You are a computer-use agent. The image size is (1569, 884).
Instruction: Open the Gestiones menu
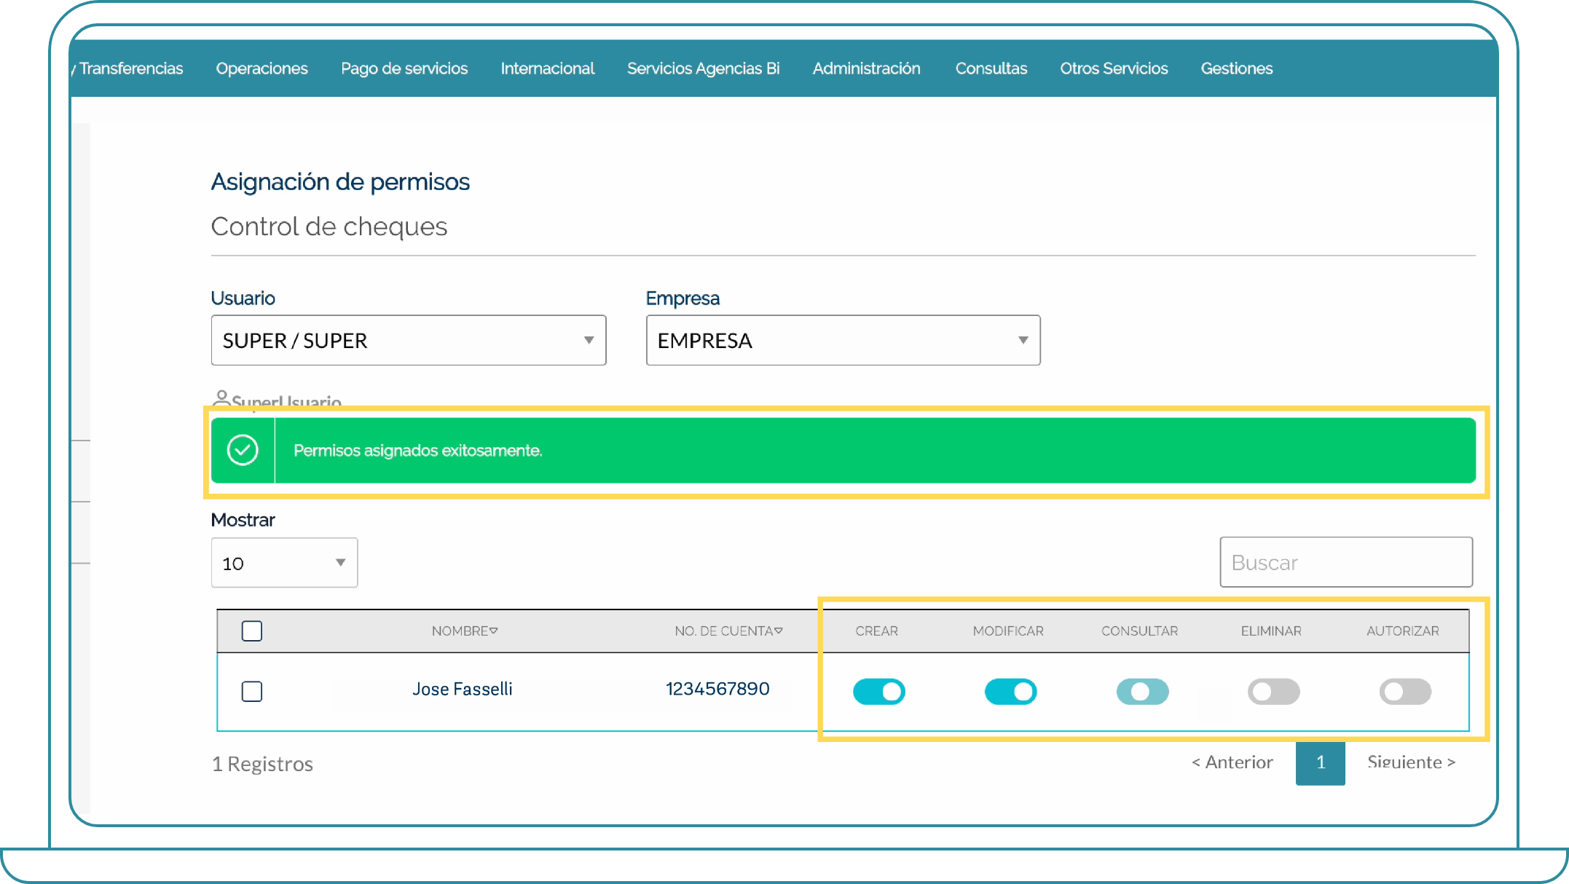pos(1237,68)
